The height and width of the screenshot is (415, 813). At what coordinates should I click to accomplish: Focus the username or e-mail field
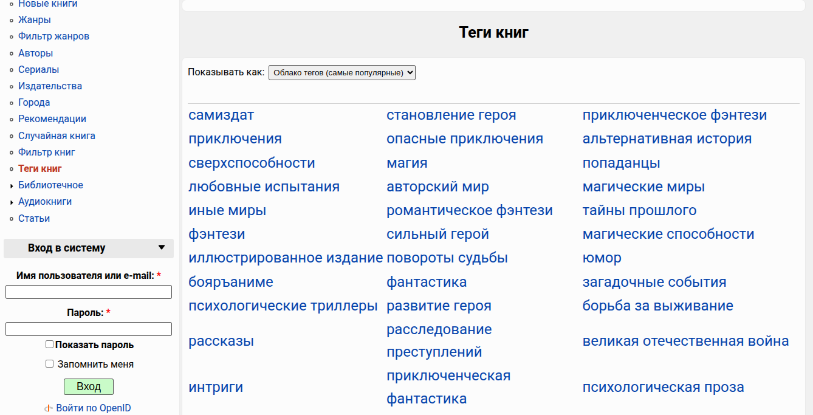(x=89, y=292)
